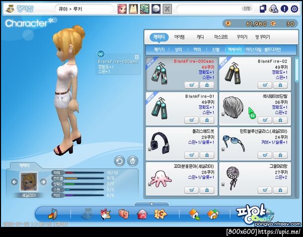Viewport: 303px width, 237px height.
Task: Select the 헤어스타일 subcategory
Action: tap(254, 50)
